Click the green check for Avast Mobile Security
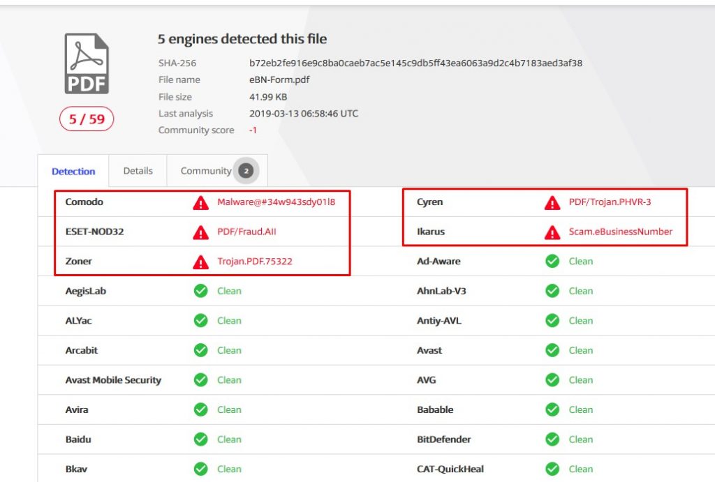The image size is (715, 482). click(200, 379)
